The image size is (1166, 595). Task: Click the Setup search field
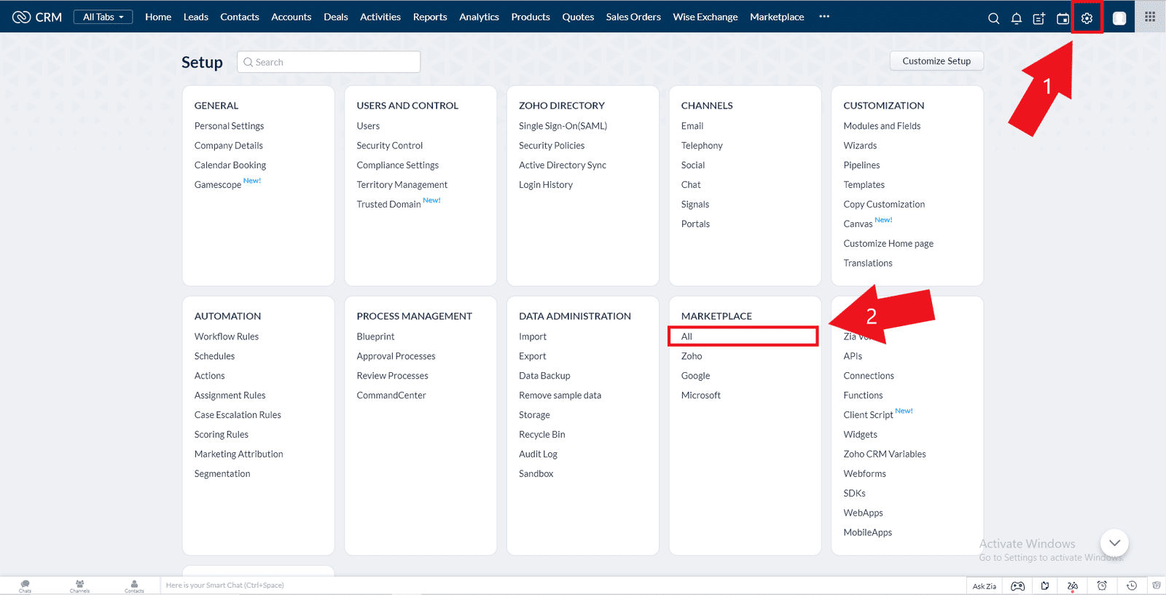click(329, 62)
